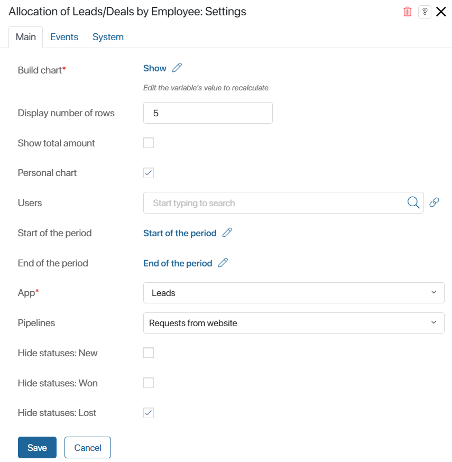
Task: Open Pipelines dropdown showing Requests from website
Action: point(294,323)
